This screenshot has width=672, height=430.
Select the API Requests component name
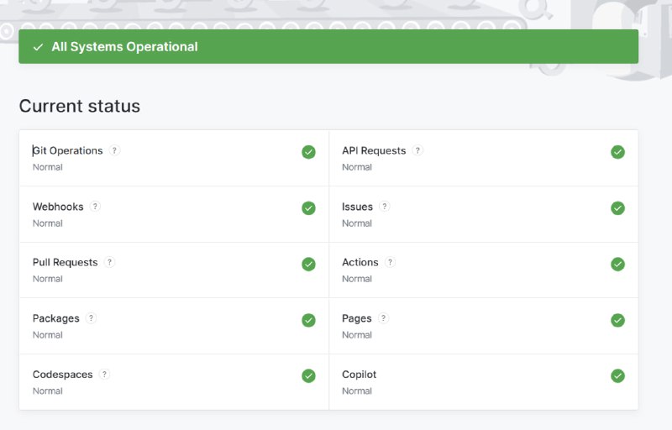click(x=374, y=151)
